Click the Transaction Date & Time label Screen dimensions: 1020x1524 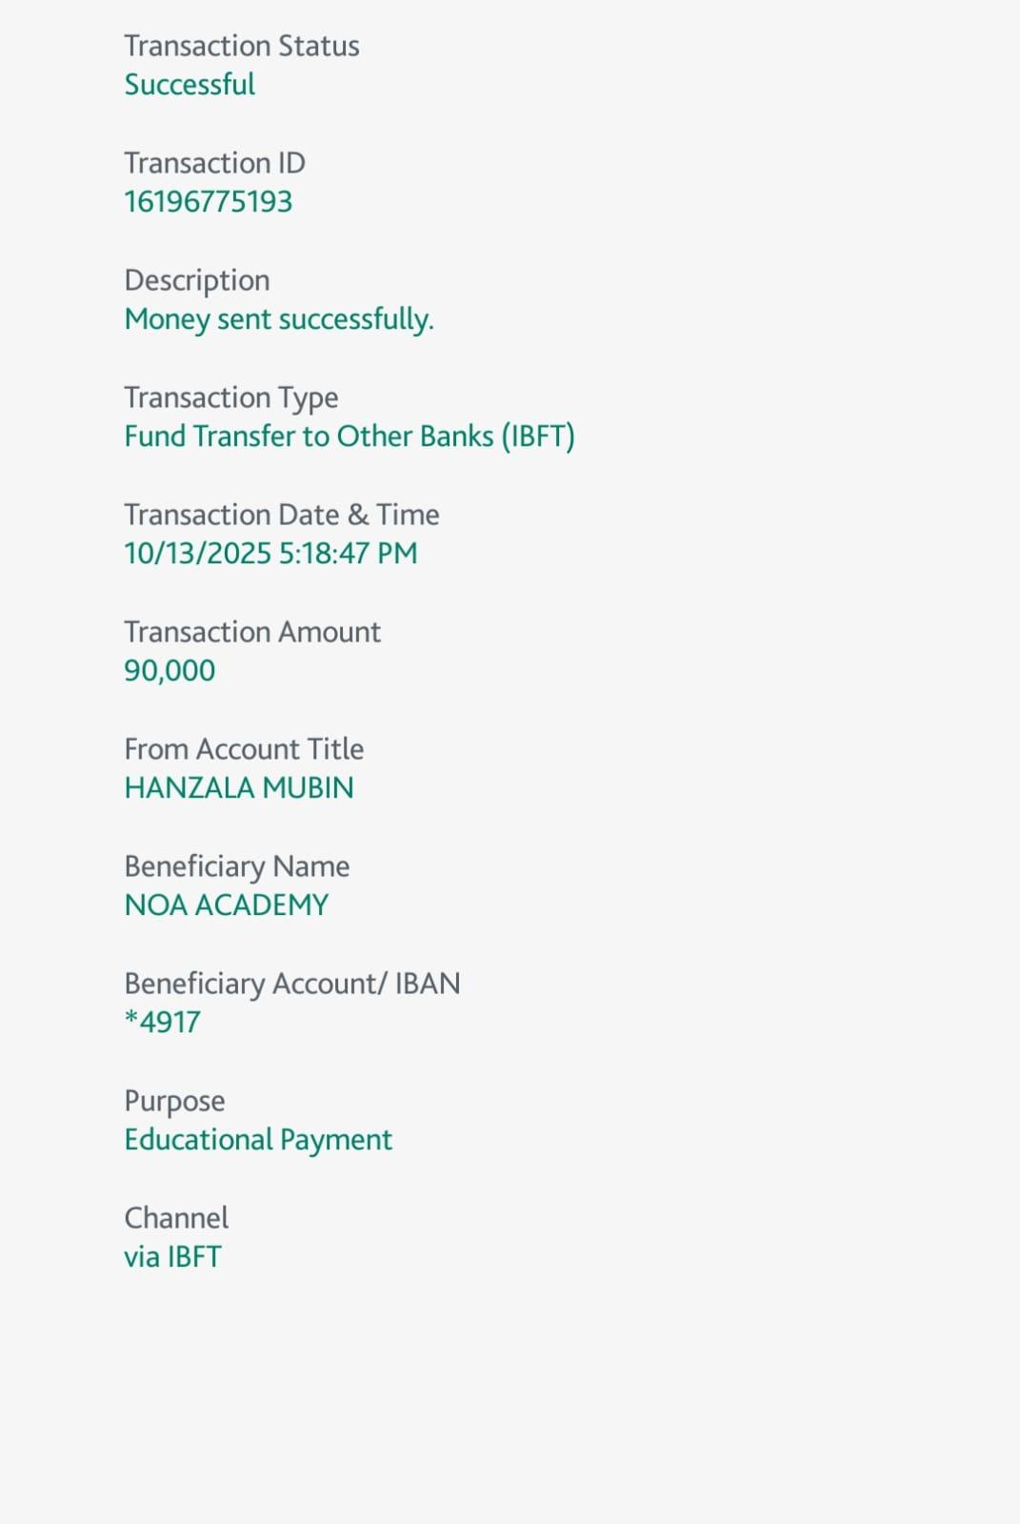[281, 515]
